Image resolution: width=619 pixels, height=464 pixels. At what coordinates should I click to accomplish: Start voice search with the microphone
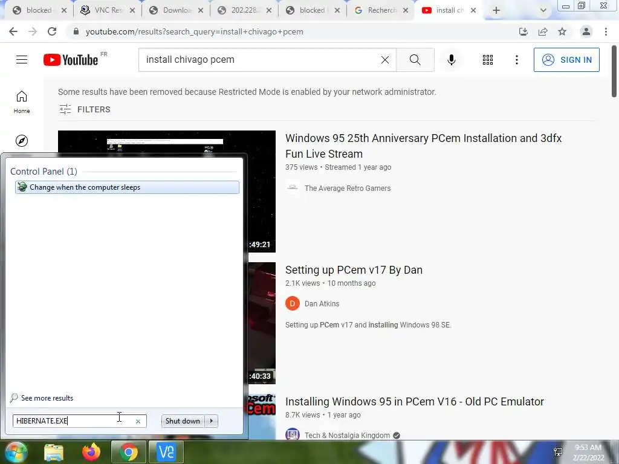[x=452, y=60]
